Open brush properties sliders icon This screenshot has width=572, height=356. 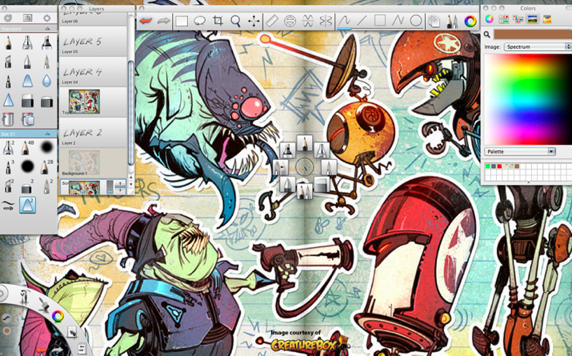[27, 18]
